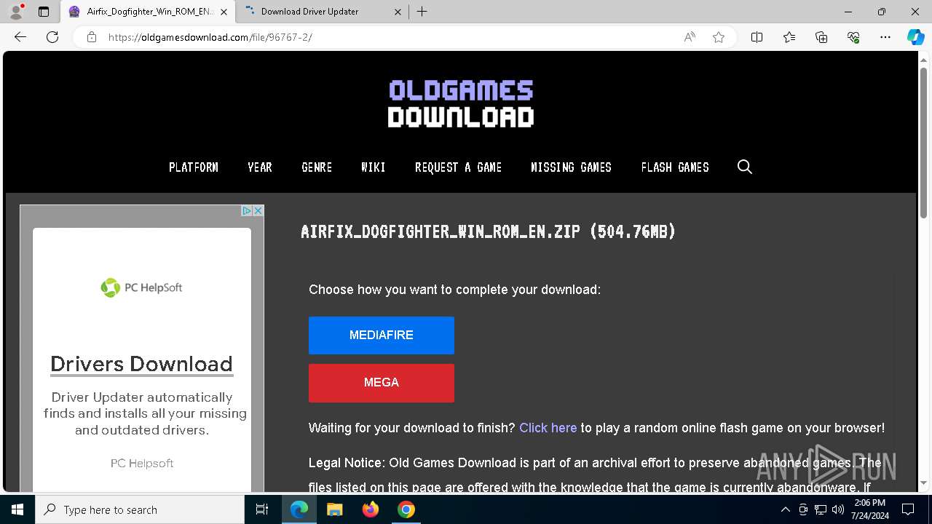
Task: Open Request a Game page
Action: pyautogui.click(x=458, y=167)
